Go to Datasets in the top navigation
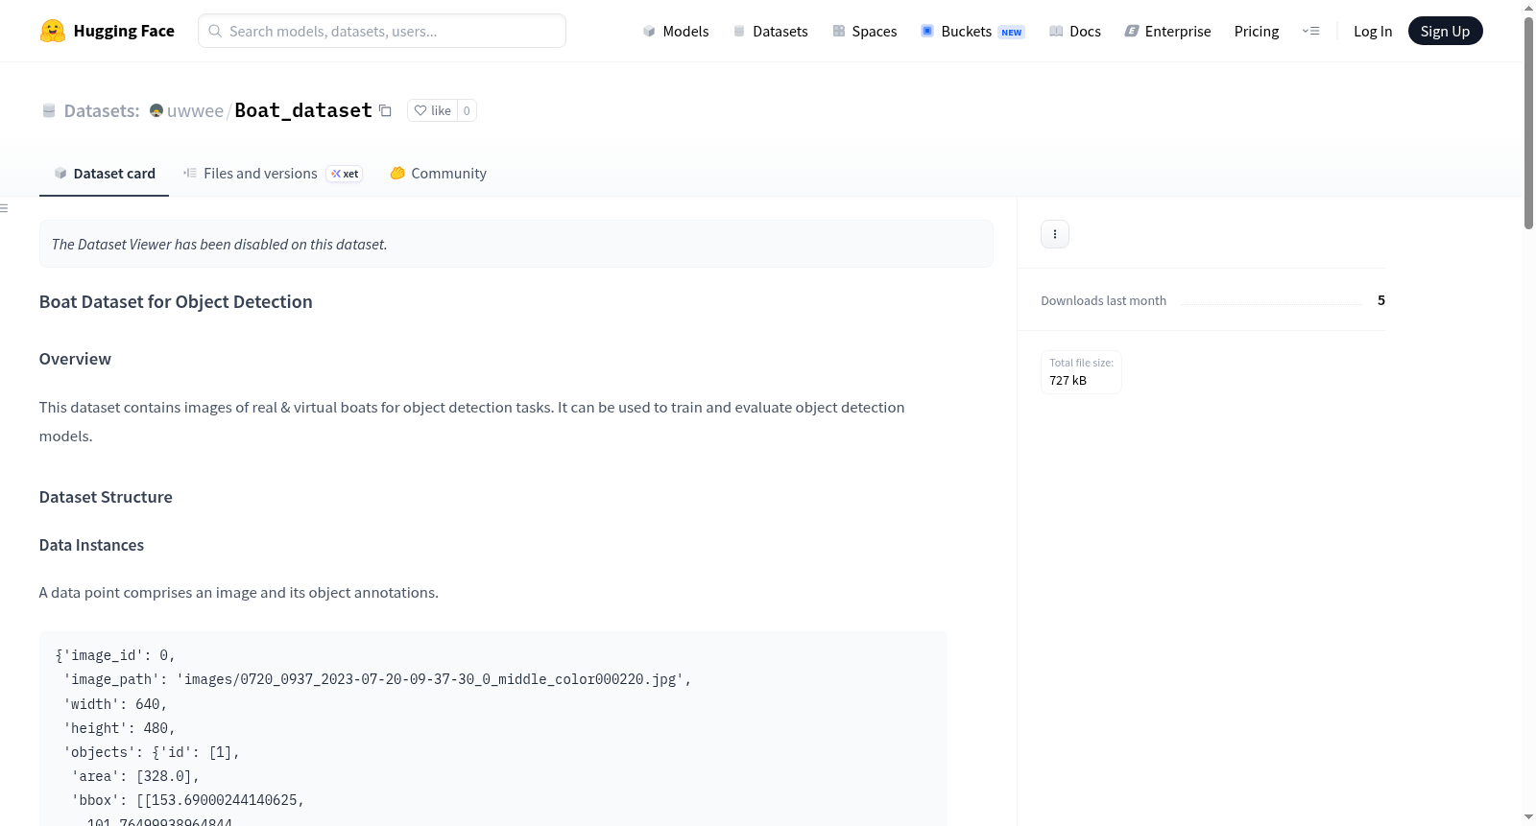1536x826 pixels. 771,31
